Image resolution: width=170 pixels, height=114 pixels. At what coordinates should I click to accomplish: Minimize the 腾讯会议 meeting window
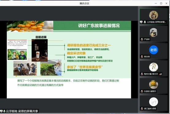pyautogui.click(x=156, y=3)
